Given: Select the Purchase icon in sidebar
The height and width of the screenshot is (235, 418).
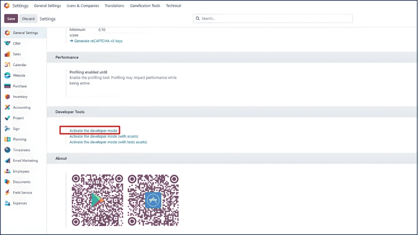Looking at the screenshot, I should 7,86.
